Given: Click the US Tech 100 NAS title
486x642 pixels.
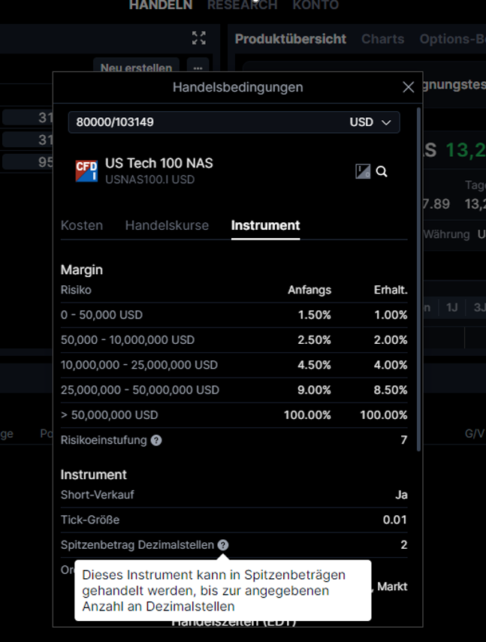Looking at the screenshot, I should tap(158, 164).
